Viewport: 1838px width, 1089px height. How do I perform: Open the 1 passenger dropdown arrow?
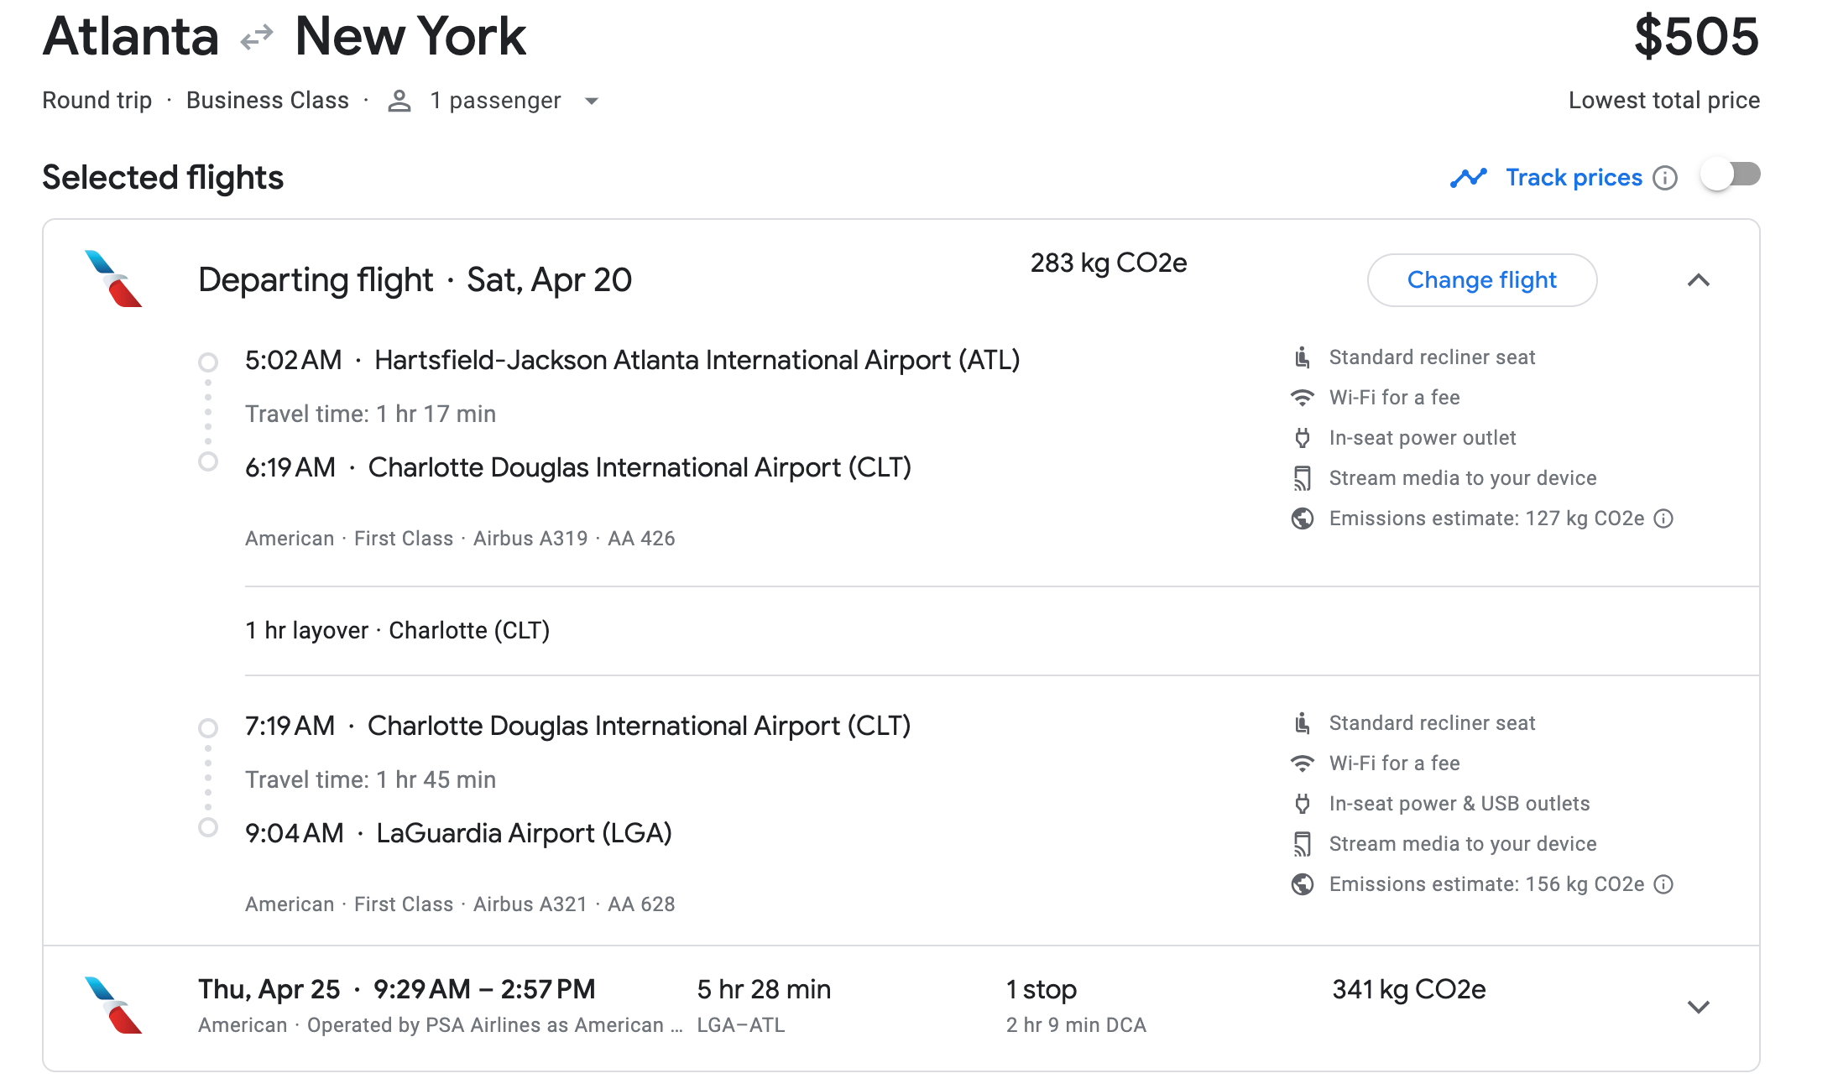click(592, 101)
